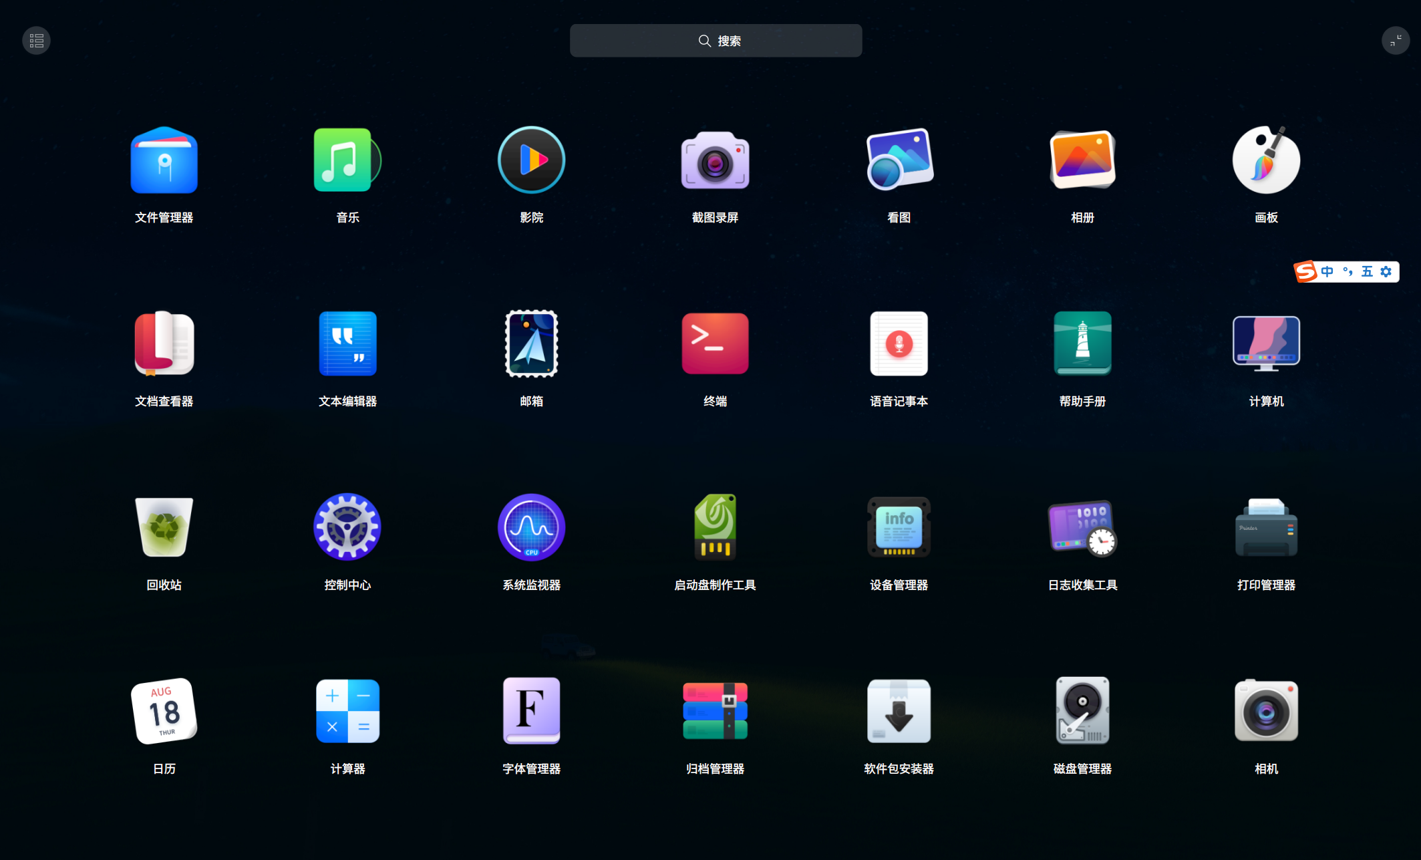The height and width of the screenshot is (860, 1421).
Task: Open the 计算机 computer icon
Action: (1266, 343)
